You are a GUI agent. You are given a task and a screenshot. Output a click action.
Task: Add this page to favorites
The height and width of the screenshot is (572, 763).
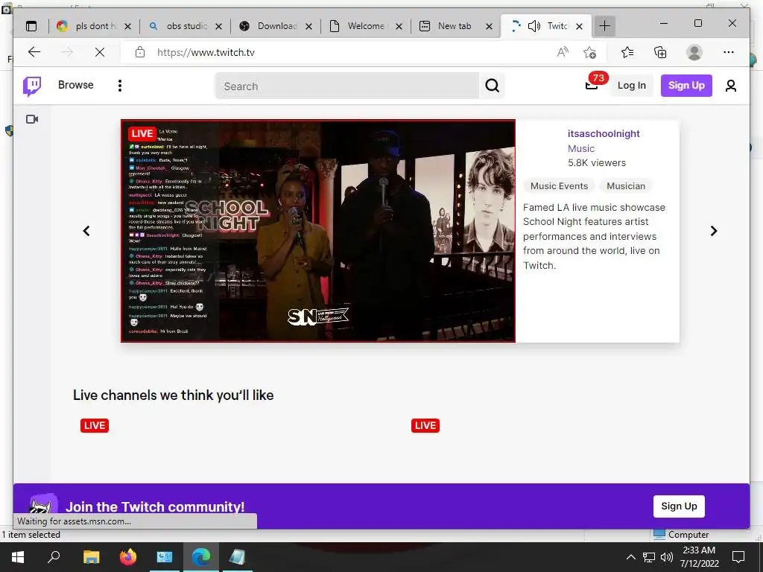589,52
